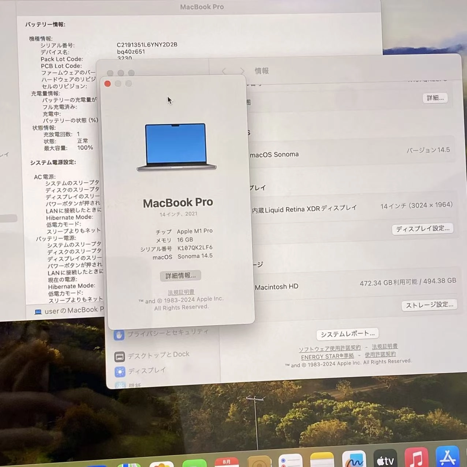Click the Macintosh HD storage row

pyautogui.click(x=355, y=284)
